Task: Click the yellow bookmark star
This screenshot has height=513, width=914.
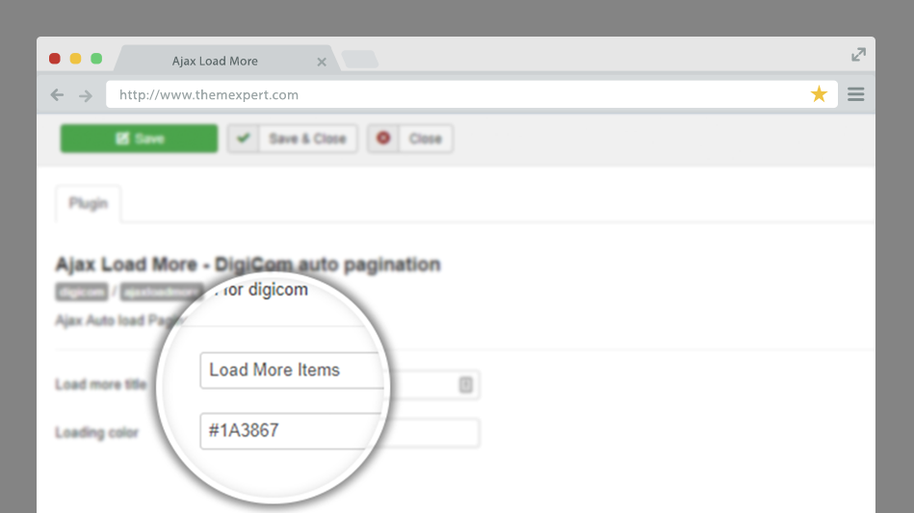Action: pyautogui.click(x=819, y=93)
